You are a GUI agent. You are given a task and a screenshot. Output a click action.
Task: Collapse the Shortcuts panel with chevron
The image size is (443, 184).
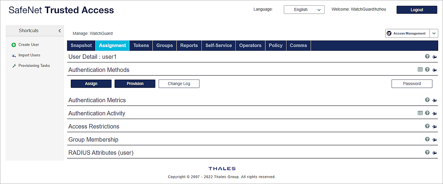coord(60,31)
